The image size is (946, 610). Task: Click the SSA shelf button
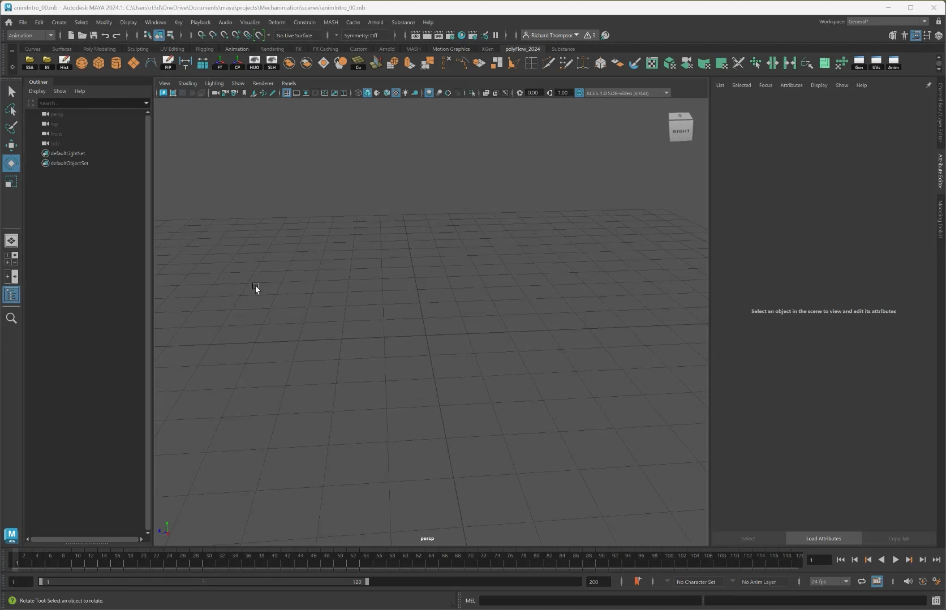(x=29, y=63)
